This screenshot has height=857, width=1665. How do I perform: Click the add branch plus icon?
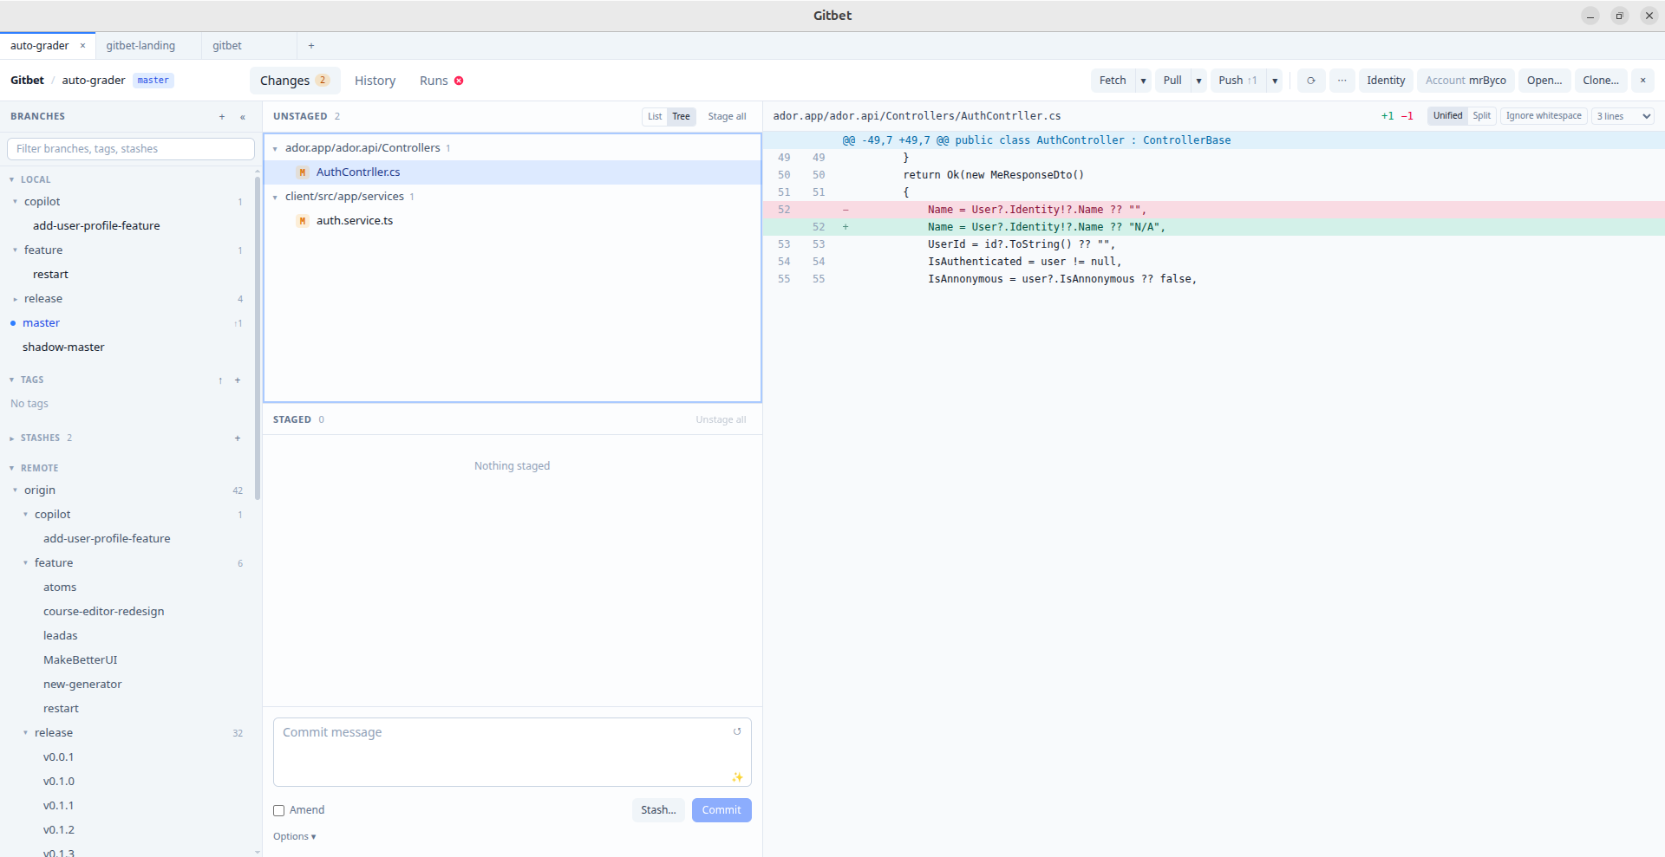(x=222, y=117)
